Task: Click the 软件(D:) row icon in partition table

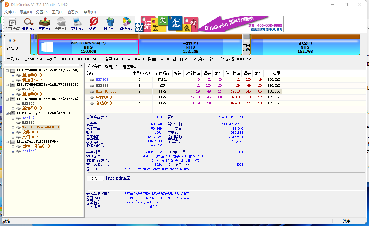Action: [x=92, y=97]
